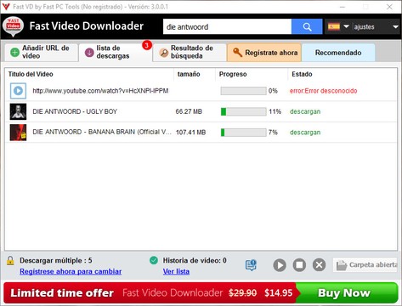Click the blue search magnifier button

point(307,26)
